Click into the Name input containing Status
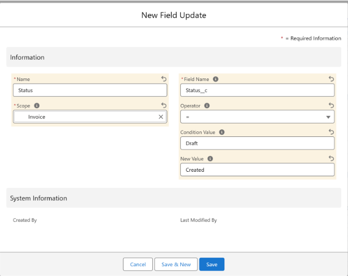 [x=89, y=90]
